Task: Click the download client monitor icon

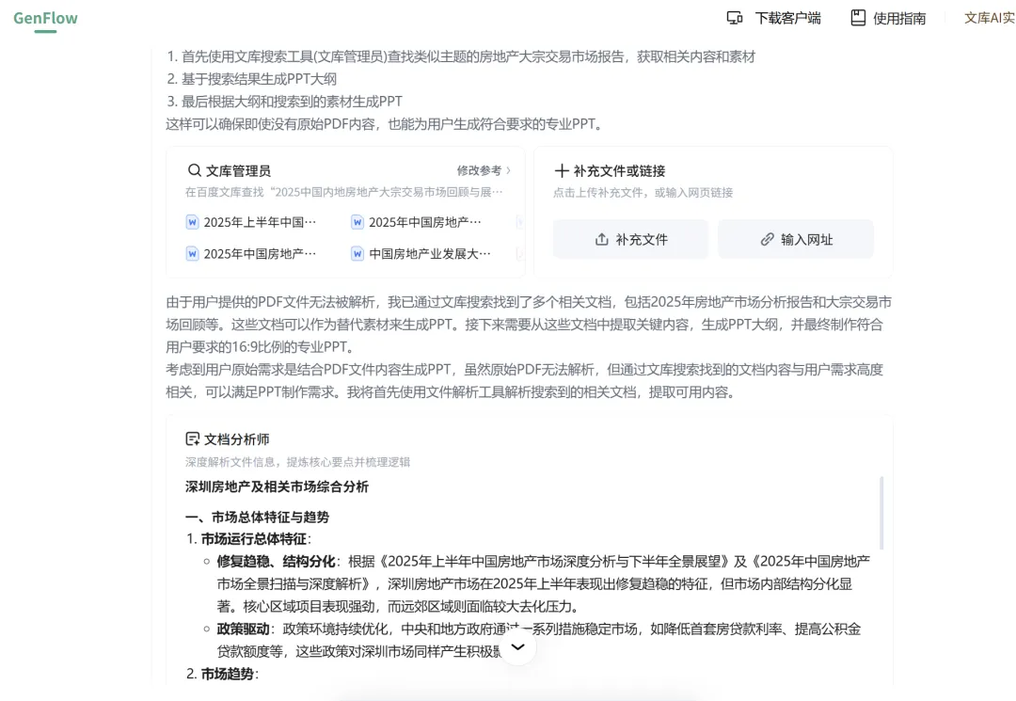Action: 734,18
